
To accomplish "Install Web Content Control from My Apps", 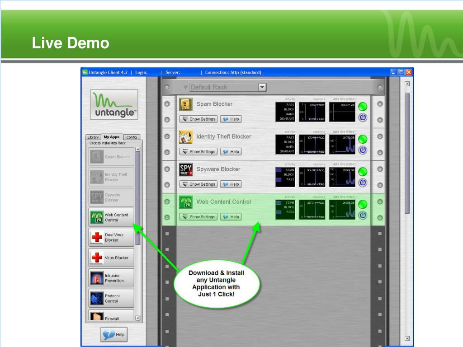I will [x=111, y=217].
